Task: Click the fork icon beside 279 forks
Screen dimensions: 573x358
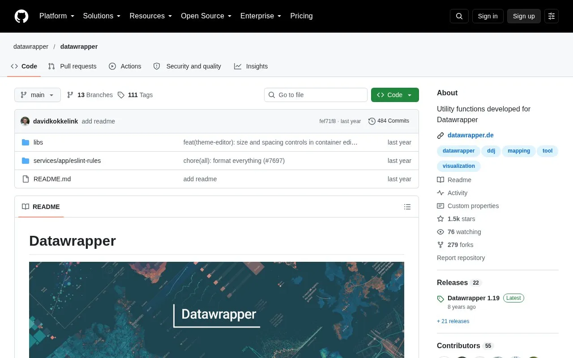Action: pyautogui.click(x=440, y=245)
